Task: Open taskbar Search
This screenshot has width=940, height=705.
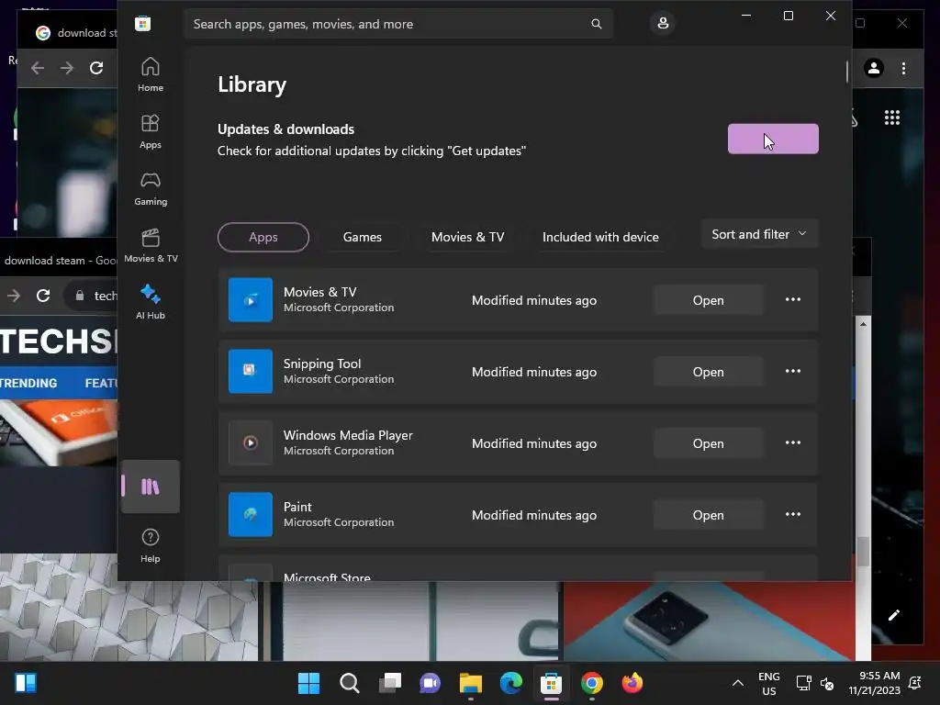Action: 350,683
